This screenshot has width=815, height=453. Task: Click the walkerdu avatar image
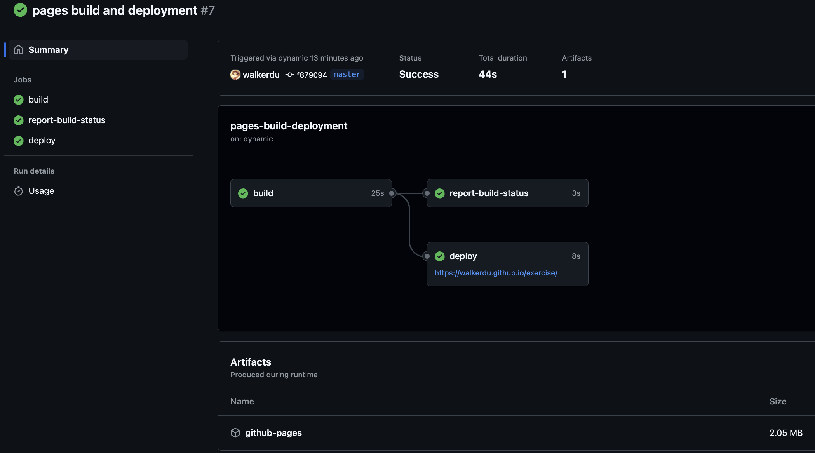pyautogui.click(x=235, y=75)
